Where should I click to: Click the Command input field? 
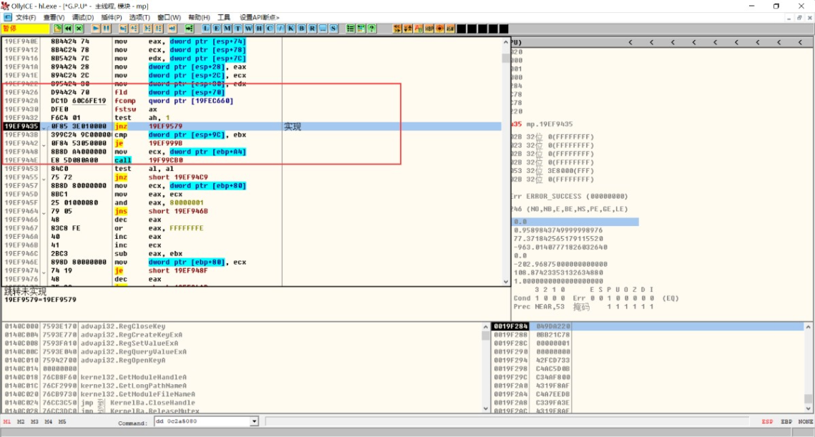pos(202,421)
